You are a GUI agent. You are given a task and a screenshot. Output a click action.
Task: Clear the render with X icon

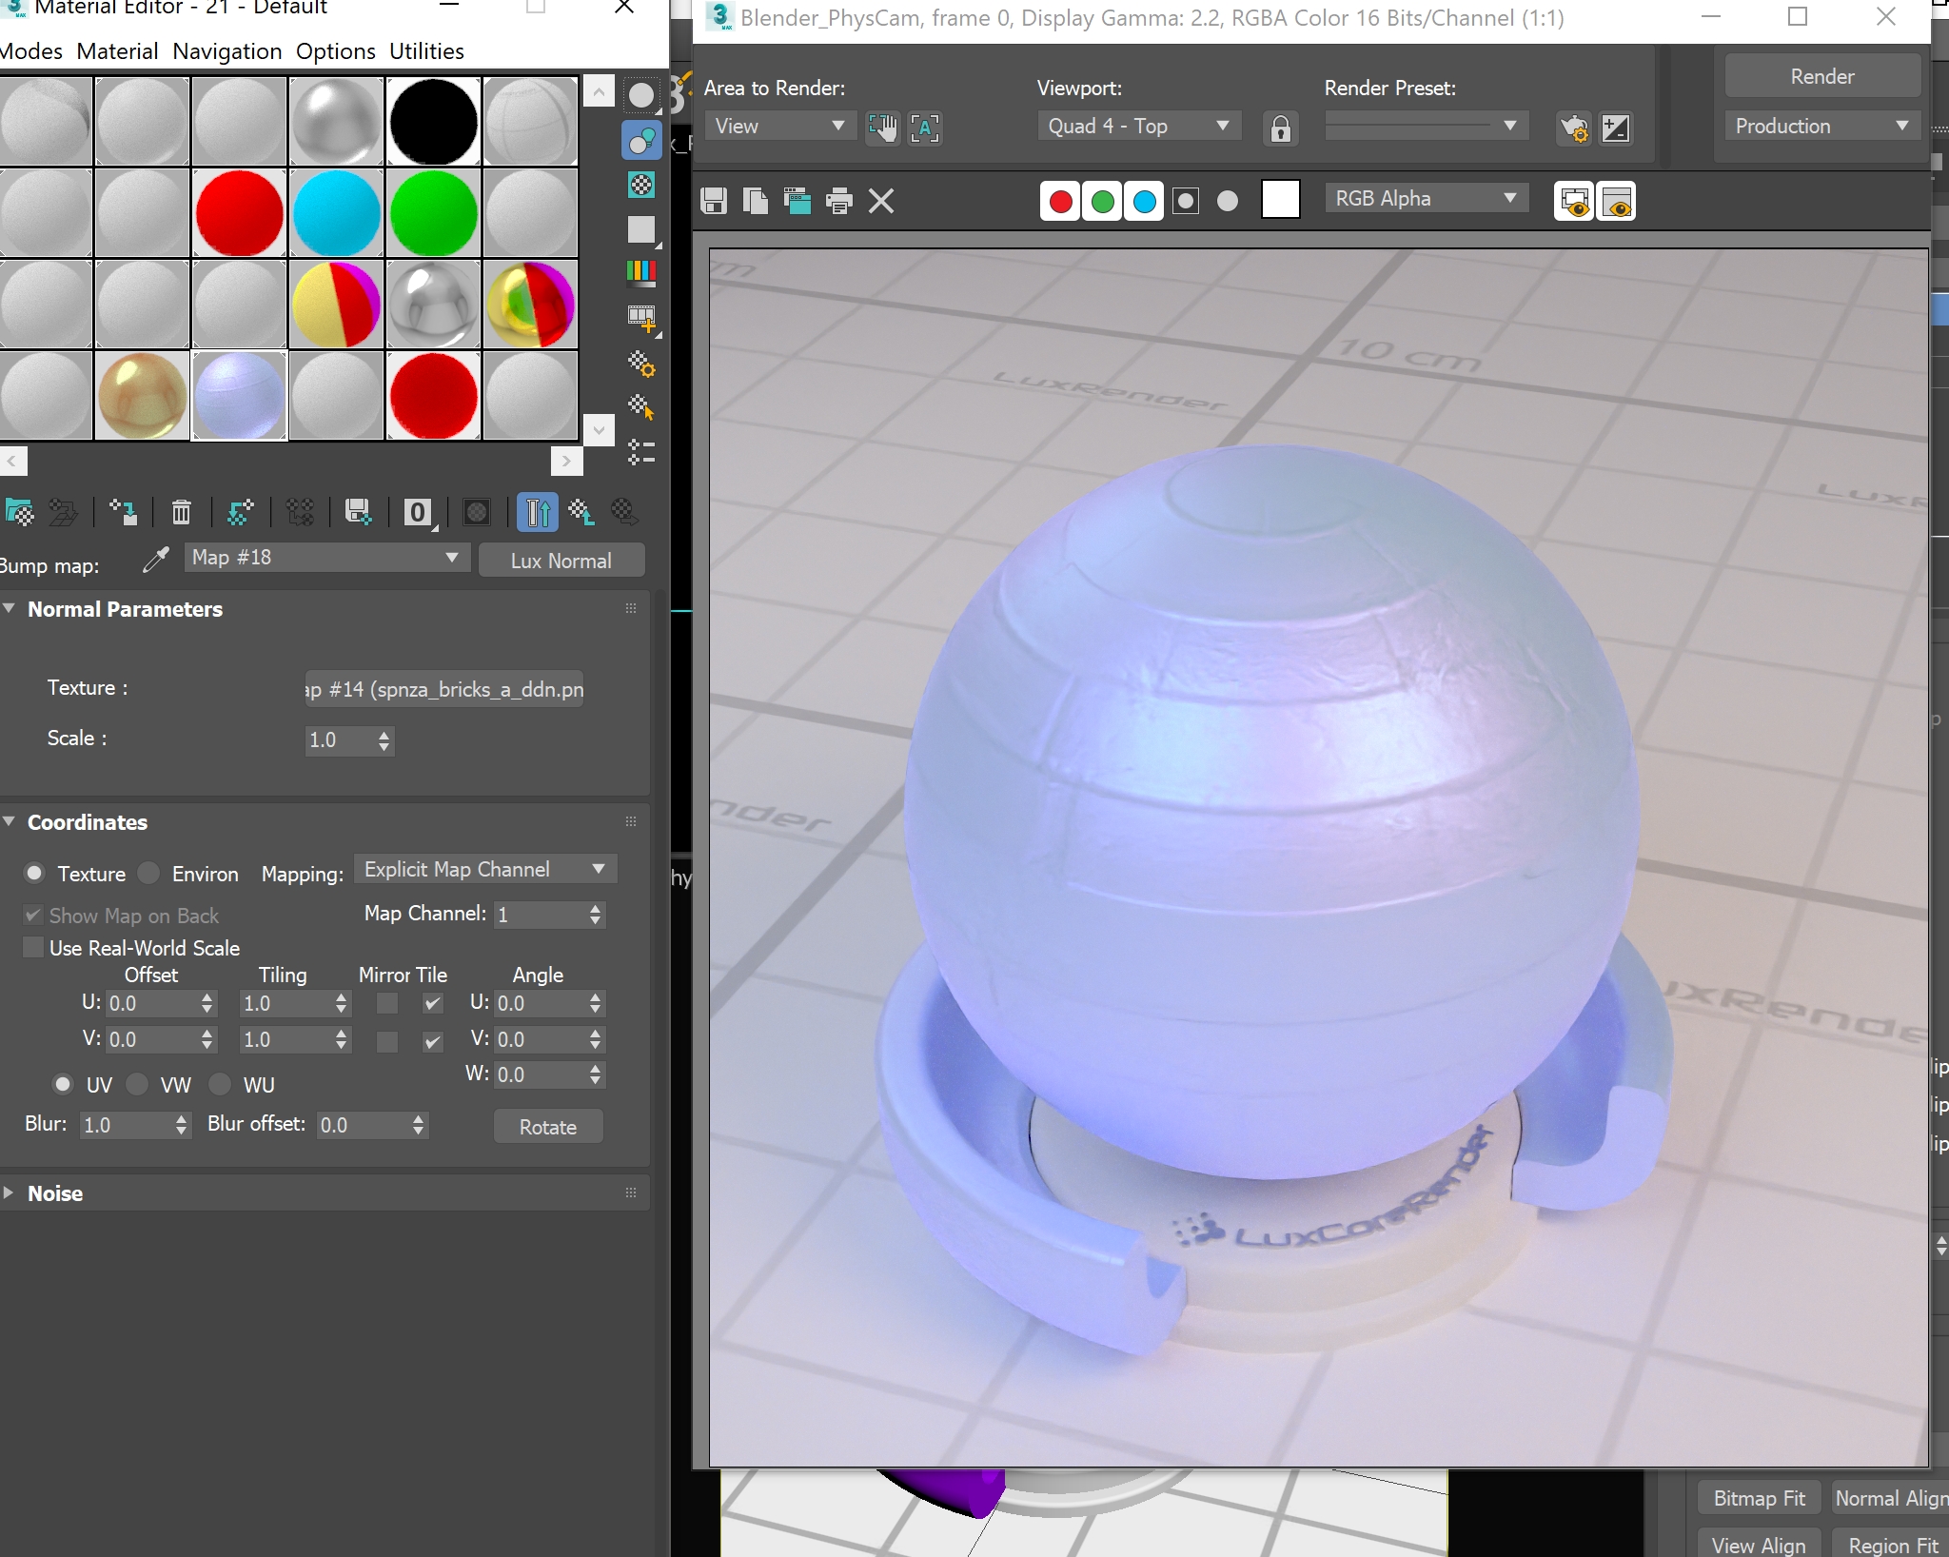881,201
